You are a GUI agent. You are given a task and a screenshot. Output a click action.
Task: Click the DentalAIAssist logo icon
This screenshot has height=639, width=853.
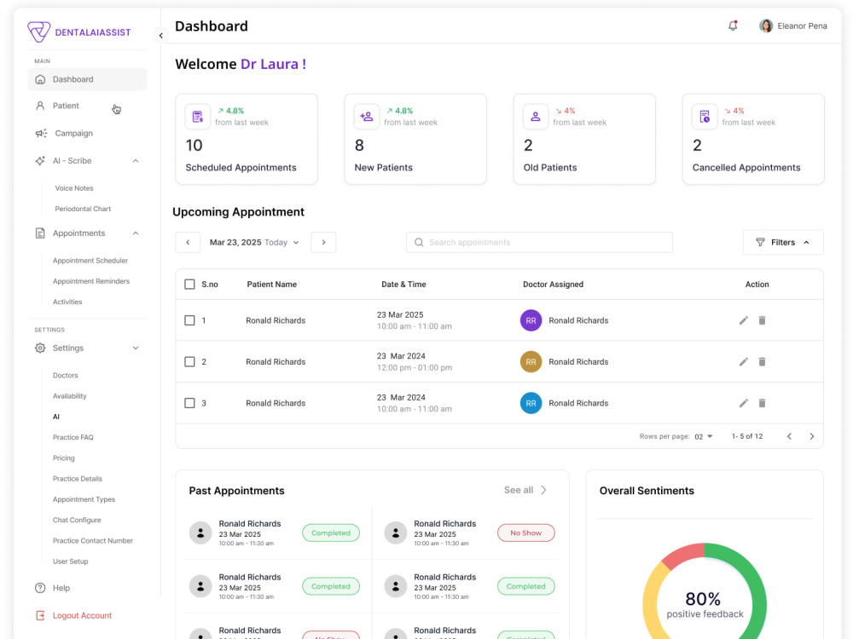tap(39, 32)
